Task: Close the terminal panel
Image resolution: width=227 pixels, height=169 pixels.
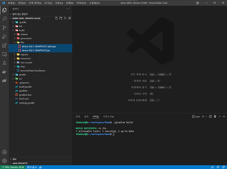Action: 224,116
